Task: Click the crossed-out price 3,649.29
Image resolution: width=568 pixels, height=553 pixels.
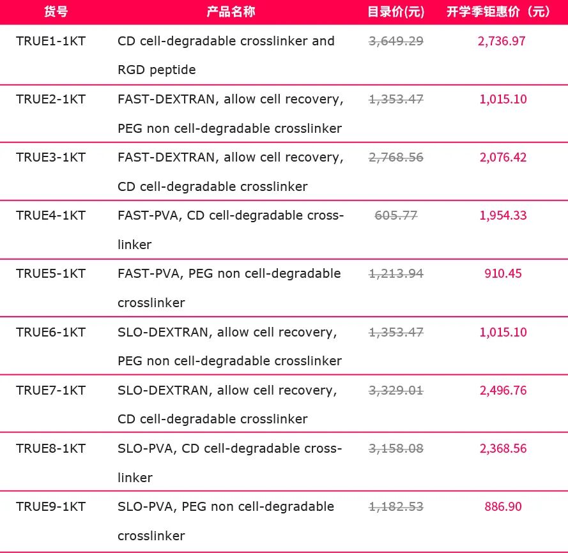Action: [396, 41]
